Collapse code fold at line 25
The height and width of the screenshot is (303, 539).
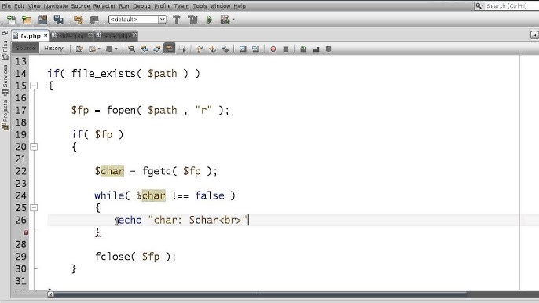[34, 207]
